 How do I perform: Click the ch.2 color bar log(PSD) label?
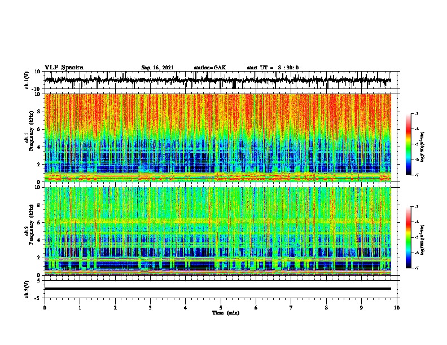pos(423,240)
